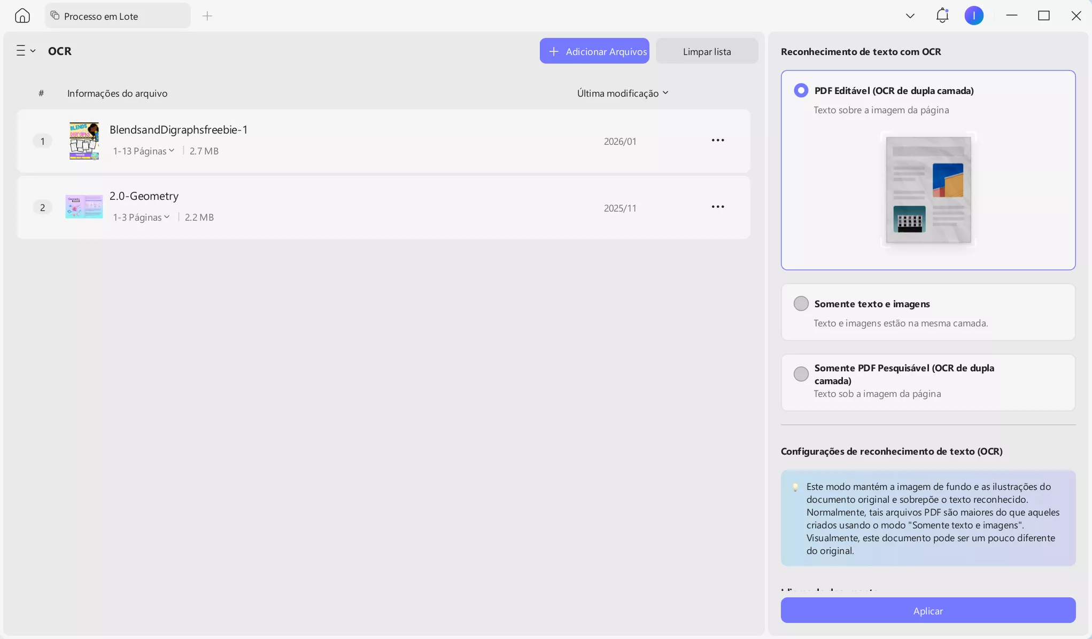The height and width of the screenshot is (639, 1092).
Task: Expand the title bar chevron menu
Action: point(910,16)
